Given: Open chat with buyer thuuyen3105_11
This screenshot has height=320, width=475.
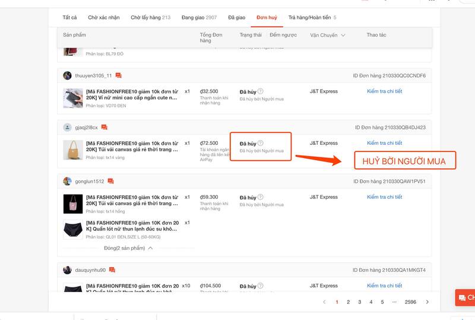Looking at the screenshot, I should coord(119,76).
